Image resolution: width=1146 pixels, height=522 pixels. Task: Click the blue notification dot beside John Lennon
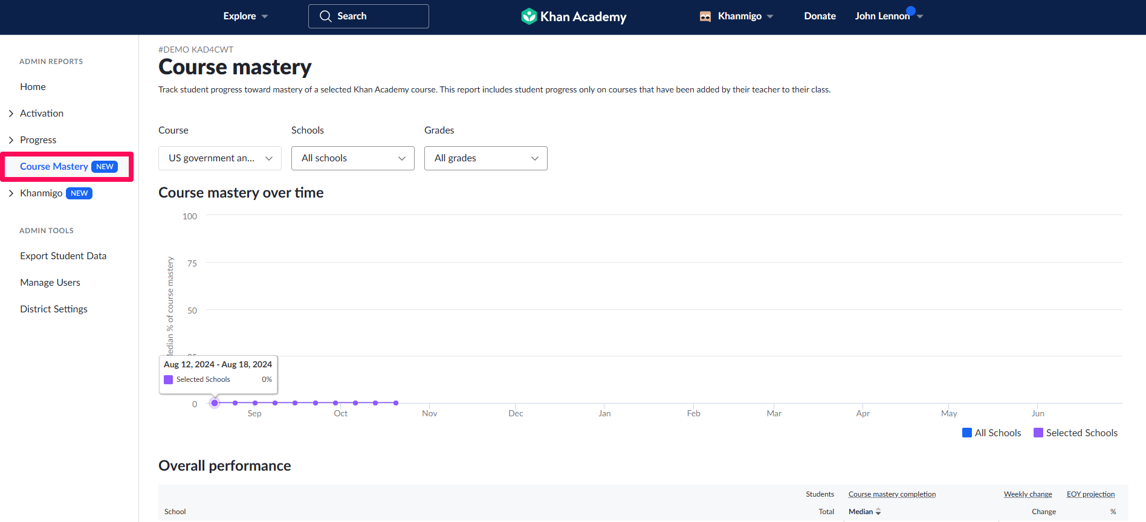911,10
